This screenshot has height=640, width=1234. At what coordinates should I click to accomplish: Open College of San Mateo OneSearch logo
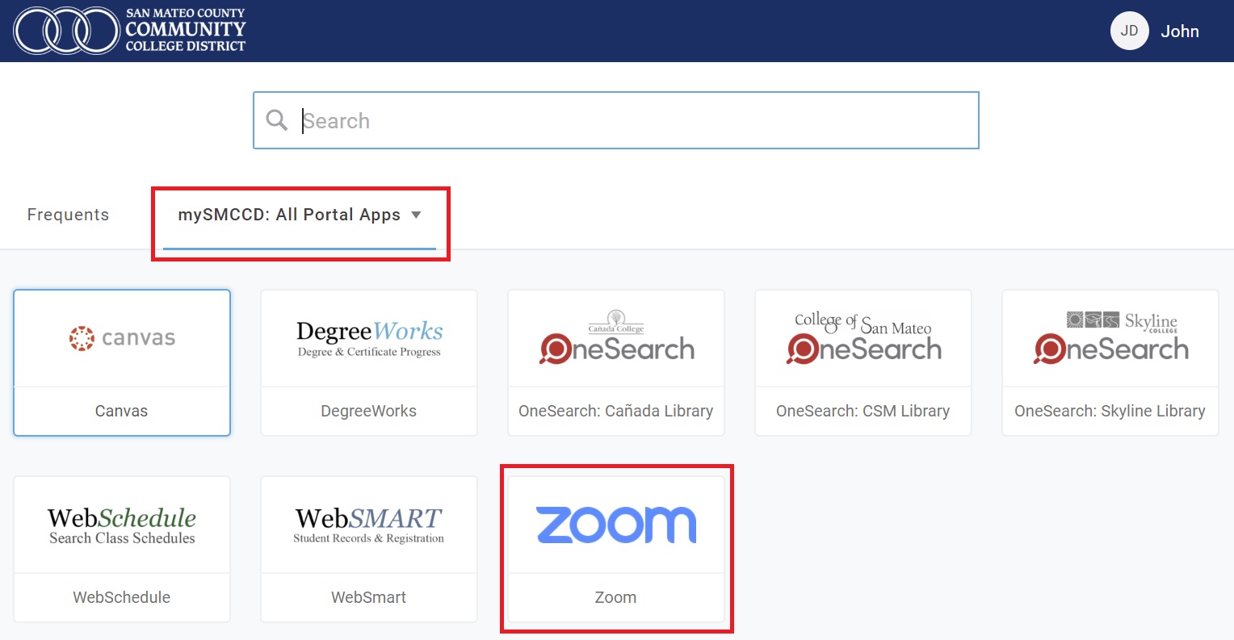point(863,338)
